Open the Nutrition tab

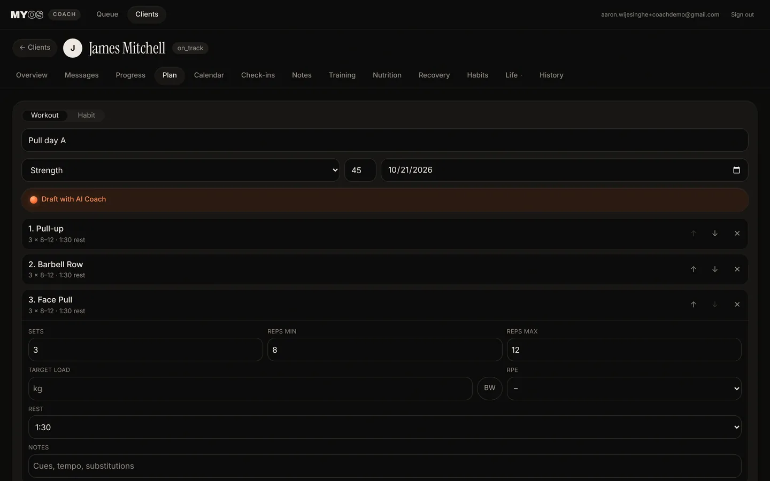387,75
